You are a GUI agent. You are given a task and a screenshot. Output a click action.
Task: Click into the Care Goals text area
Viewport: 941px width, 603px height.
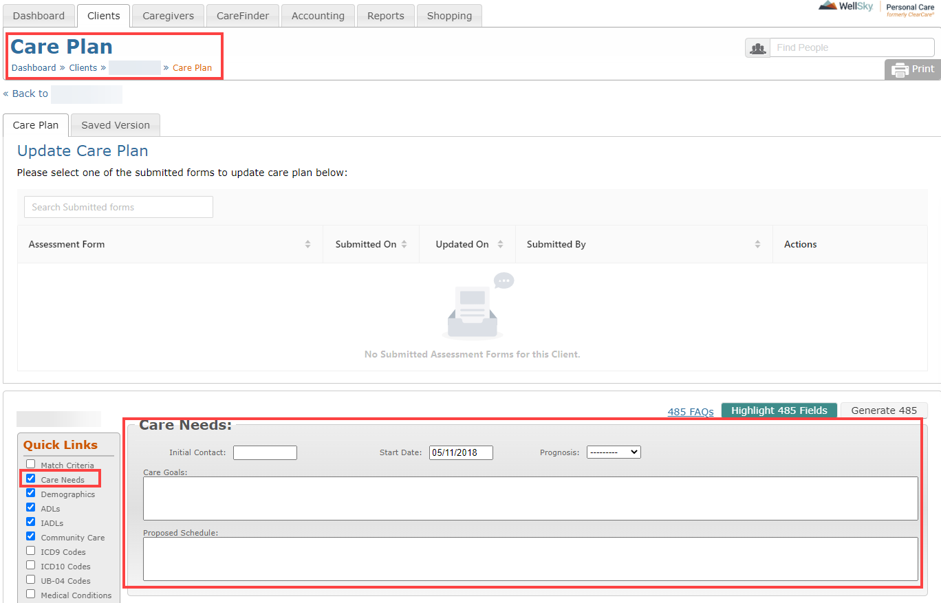(530, 498)
